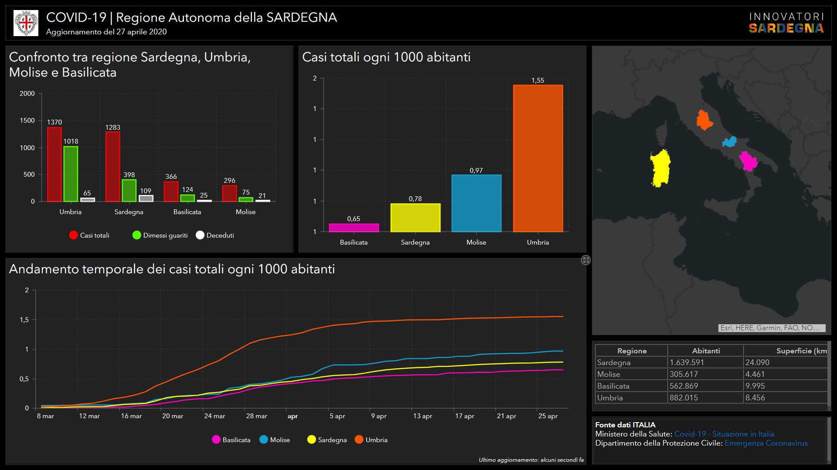Click the Molise 0,97 blue bar

click(476, 203)
